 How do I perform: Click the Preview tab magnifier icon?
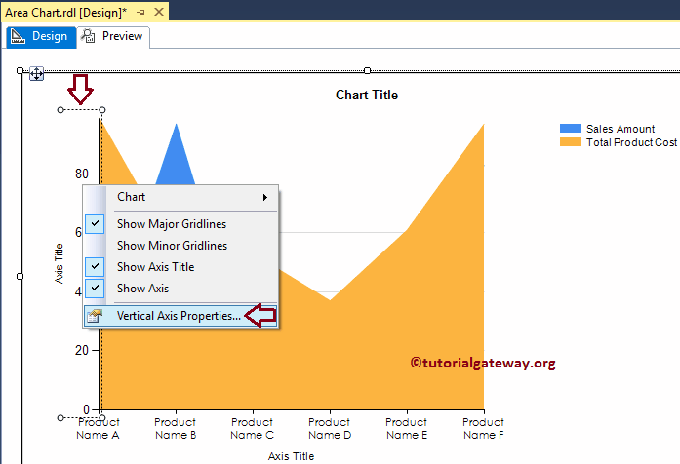89,36
